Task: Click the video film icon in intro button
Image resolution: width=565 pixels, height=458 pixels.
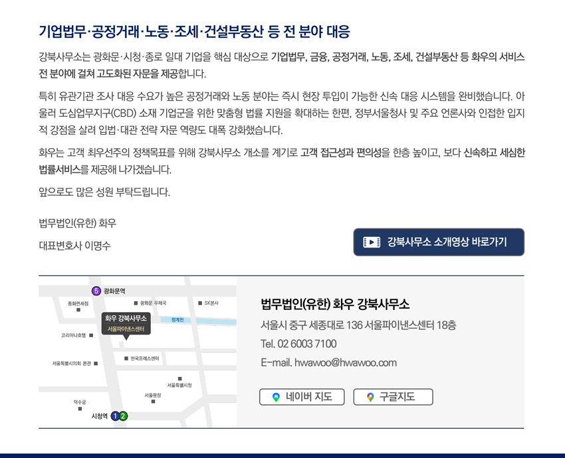Action: coord(371,242)
